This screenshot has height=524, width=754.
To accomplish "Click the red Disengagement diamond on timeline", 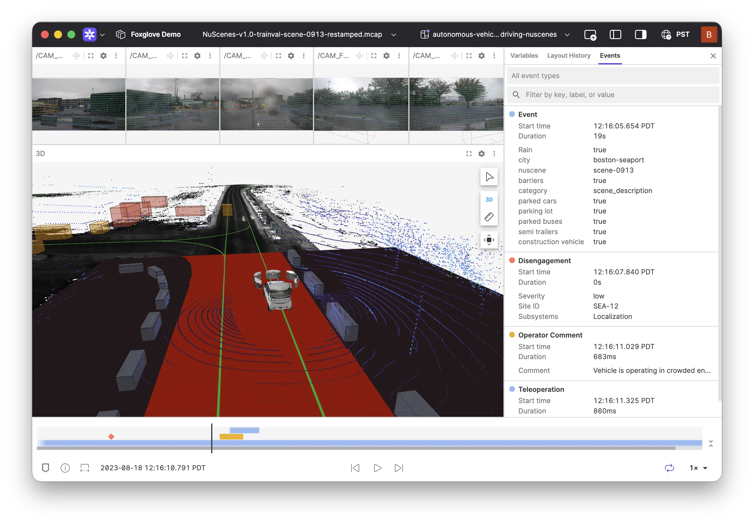I will coord(111,437).
